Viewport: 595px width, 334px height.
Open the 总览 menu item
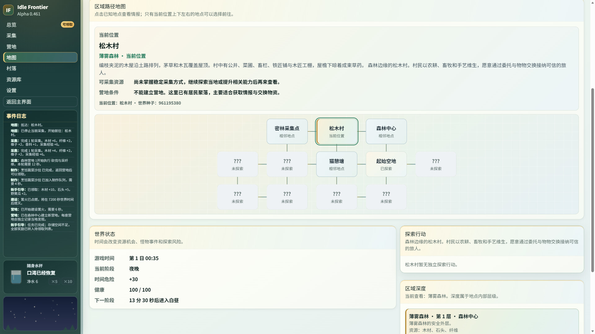(x=40, y=24)
